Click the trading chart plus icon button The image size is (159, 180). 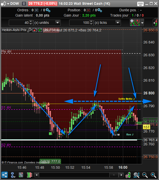(135, 23)
